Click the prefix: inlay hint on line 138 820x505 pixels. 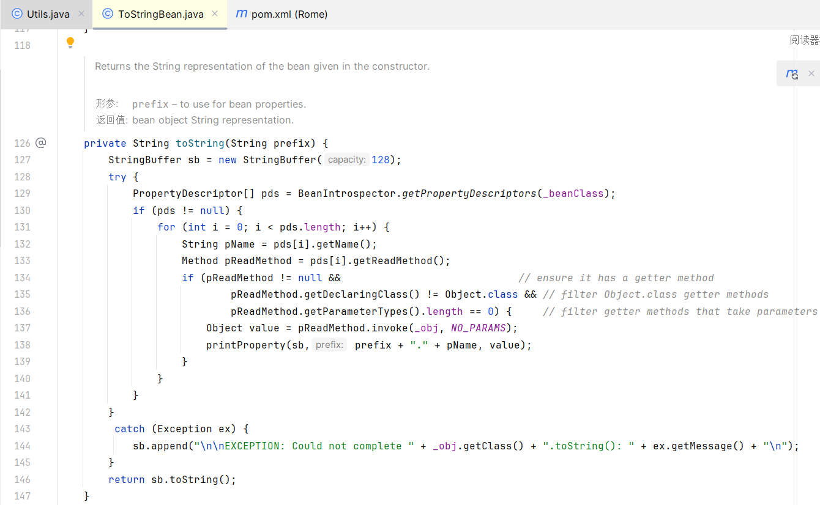tap(330, 345)
